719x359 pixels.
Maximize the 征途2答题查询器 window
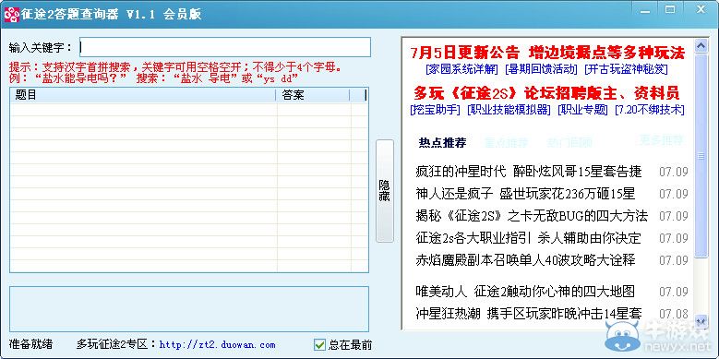(x=670, y=9)
